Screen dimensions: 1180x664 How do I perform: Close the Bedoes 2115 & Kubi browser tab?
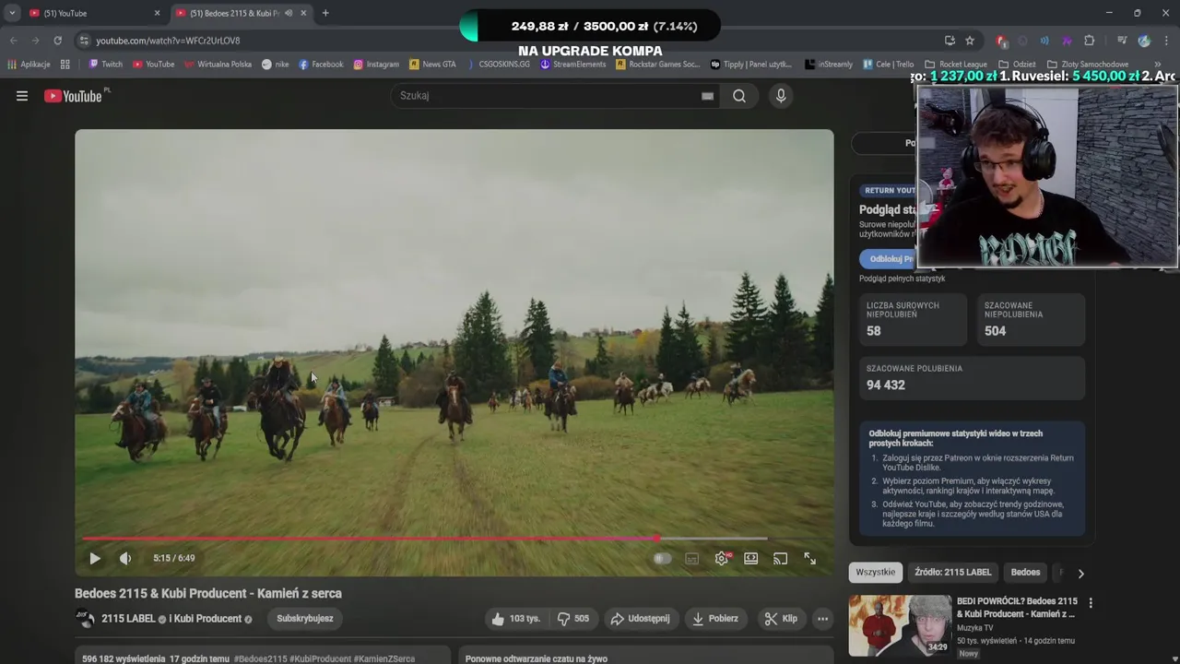[303, 13]
